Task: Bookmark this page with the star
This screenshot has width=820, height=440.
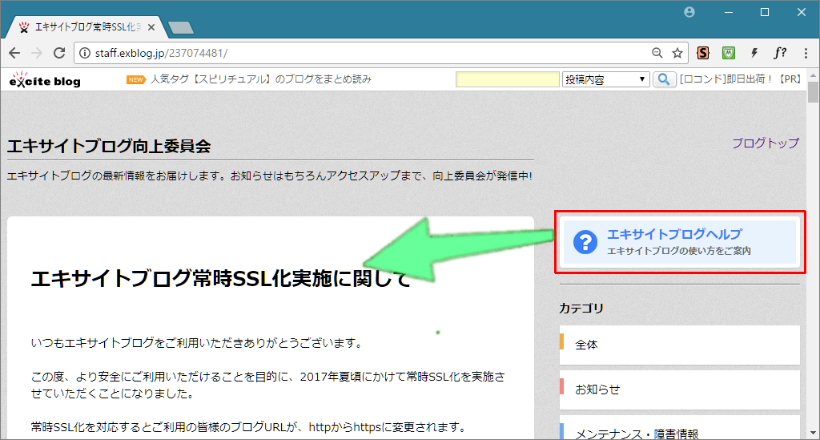Action: 677,53
